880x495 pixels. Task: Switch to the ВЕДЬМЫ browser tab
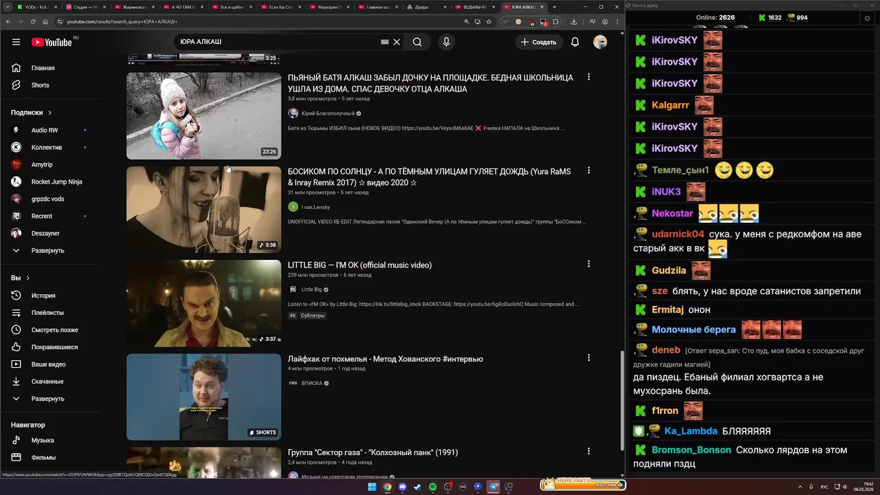(x=475, y=7)
